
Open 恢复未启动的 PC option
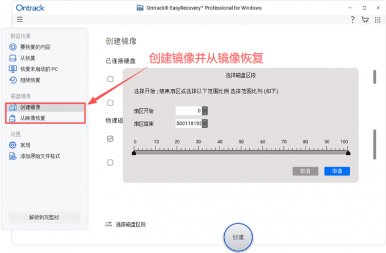pyautogui.click(x=33, y=69)
